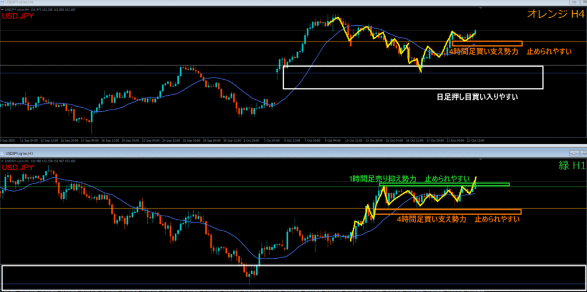Click the chart icon in the H4 window title bar

[2, 2]
